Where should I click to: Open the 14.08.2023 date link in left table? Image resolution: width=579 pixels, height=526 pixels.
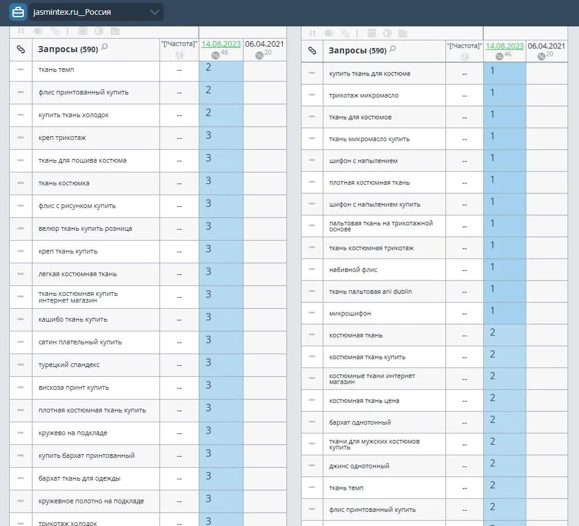coord(221,44)
